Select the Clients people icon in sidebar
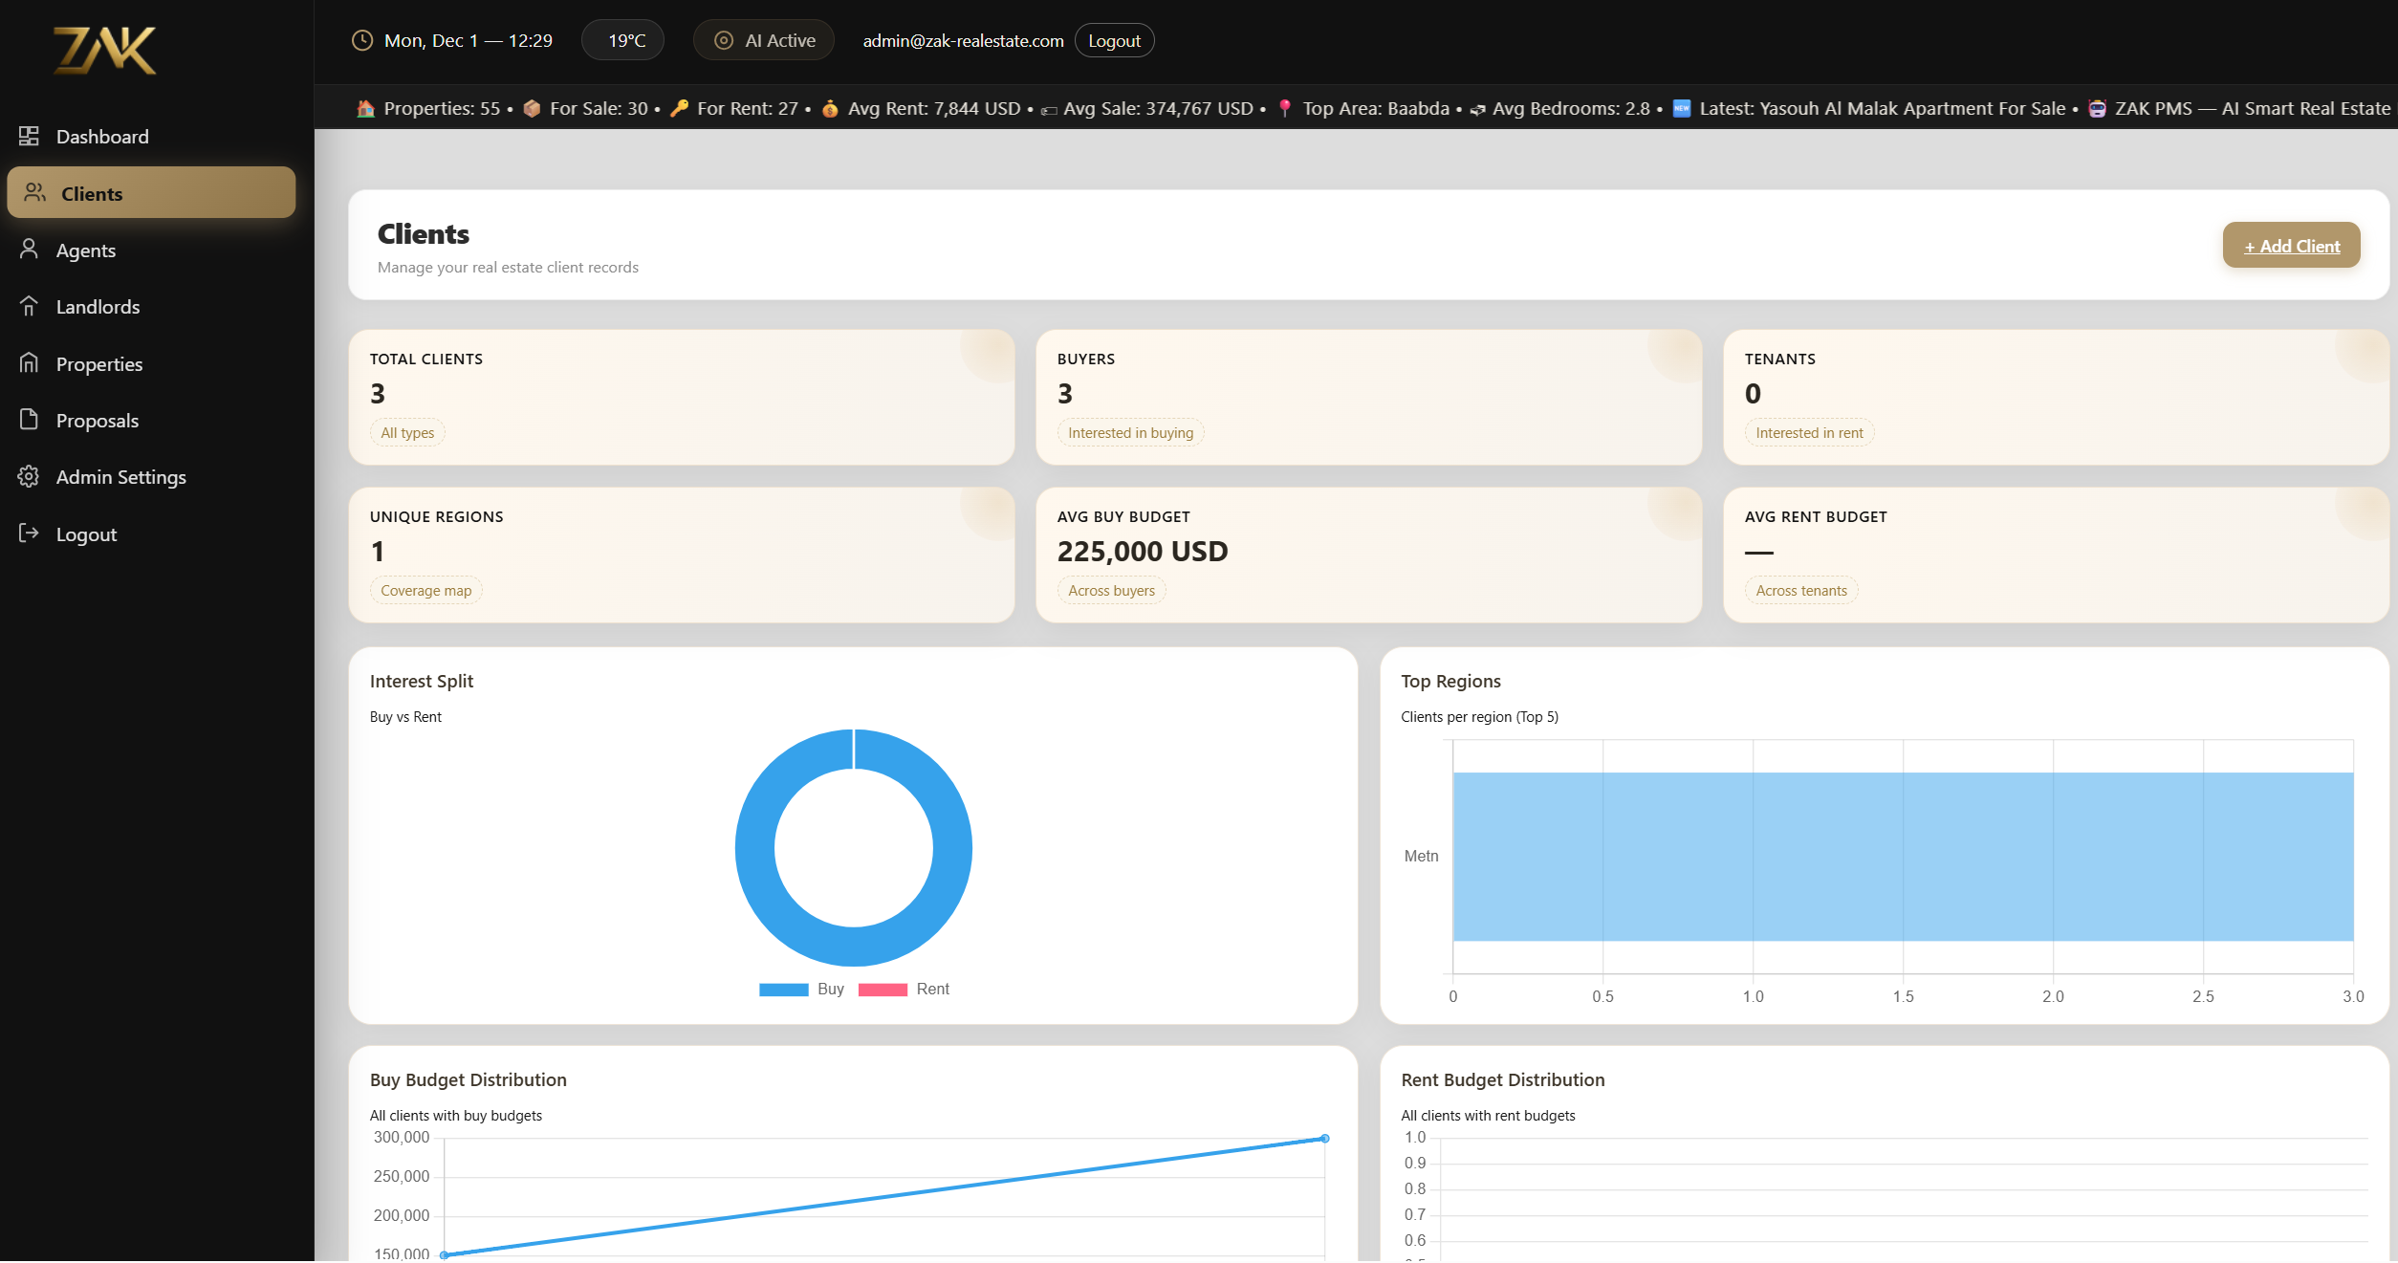This screenshot has width=2398, height=1263. pos(34,192)
